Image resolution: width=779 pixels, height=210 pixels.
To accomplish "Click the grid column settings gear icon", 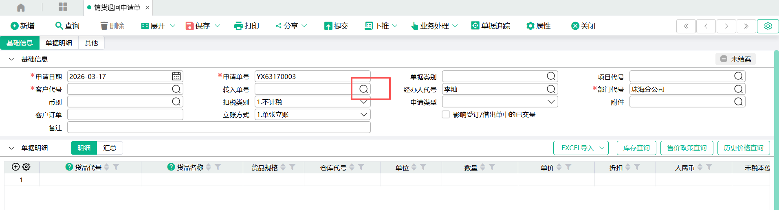I will pos(26,167).
